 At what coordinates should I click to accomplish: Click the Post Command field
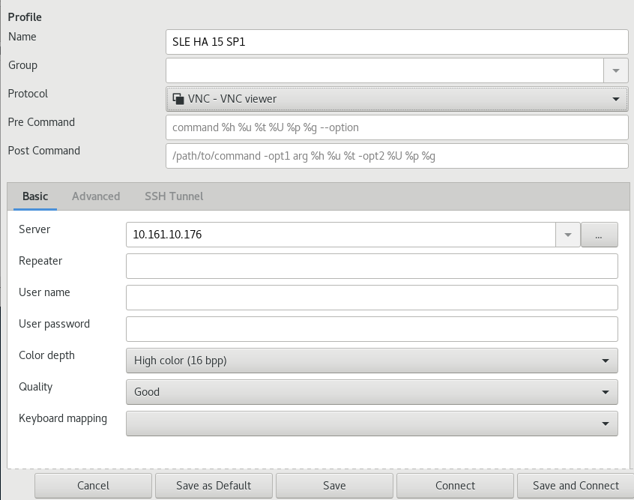[x=396, y=156]
